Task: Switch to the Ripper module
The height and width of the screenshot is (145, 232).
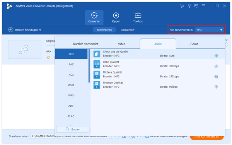Action: point(116,17)
